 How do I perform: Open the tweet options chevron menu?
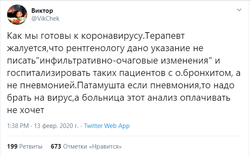pyautogui.click(x=239, y=10)
